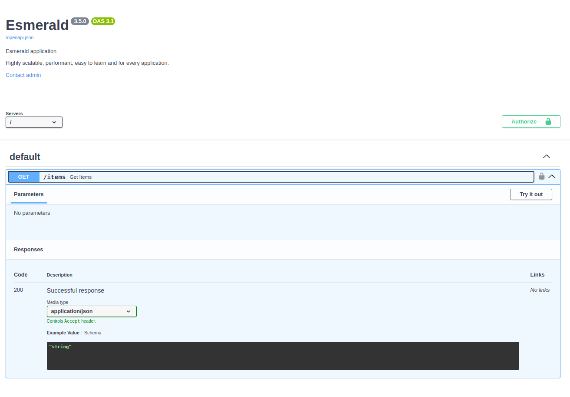
Task: Click the Successful response description
Action: point(76,290)
